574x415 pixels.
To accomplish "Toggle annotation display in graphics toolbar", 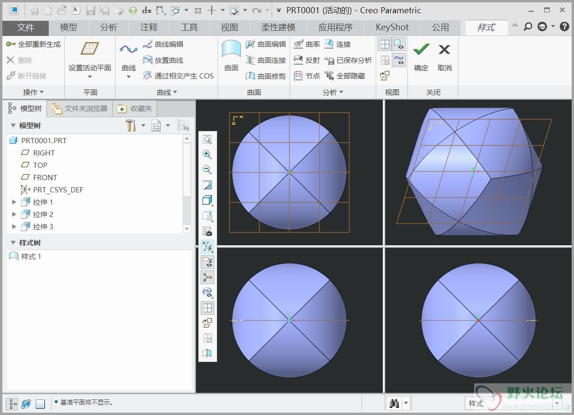I will [x=207, y=262].
